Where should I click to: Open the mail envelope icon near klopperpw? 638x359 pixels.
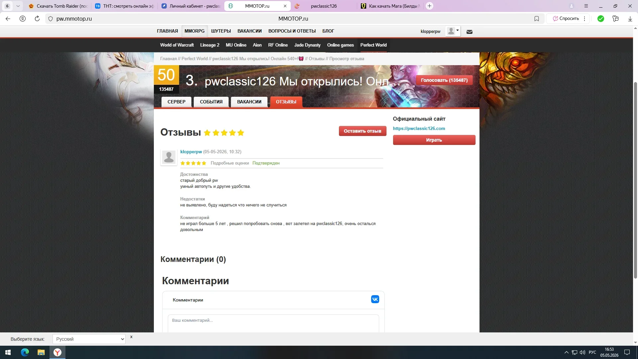[470, 32]
